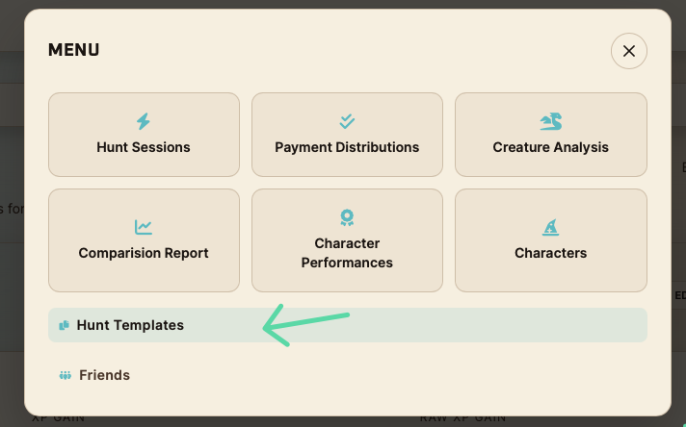Image resolution: width=686 pixels, height=427 pixels.
Task: Click the double-checkmark Payment Distributions icon
Action: [347, 122]
